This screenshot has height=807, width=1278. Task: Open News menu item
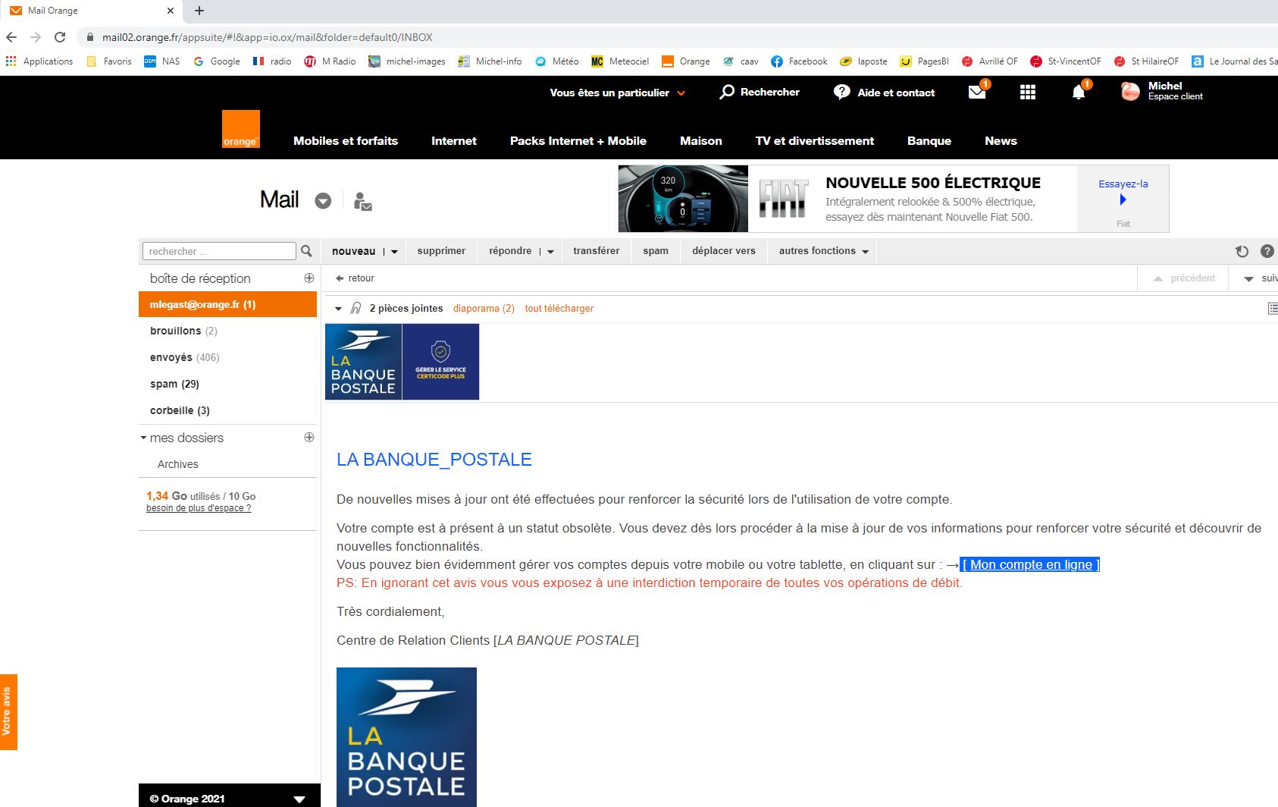(1001, 141)
